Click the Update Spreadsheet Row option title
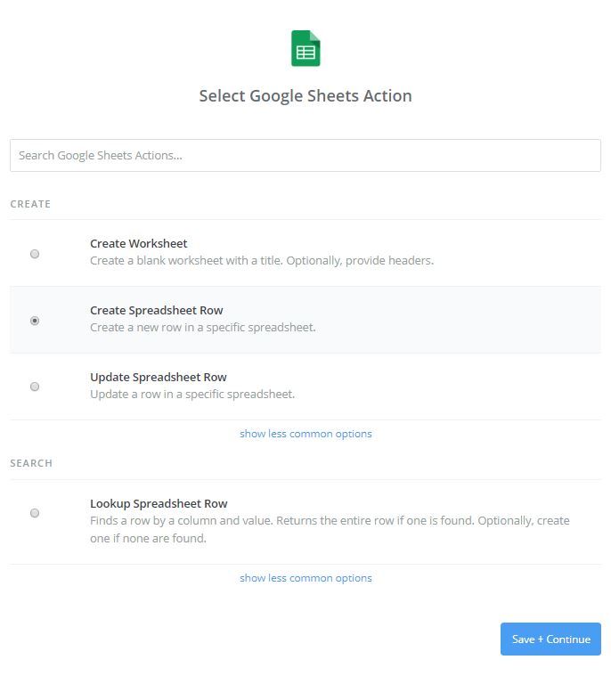This screenshot has width=611, height=676. 159,377
